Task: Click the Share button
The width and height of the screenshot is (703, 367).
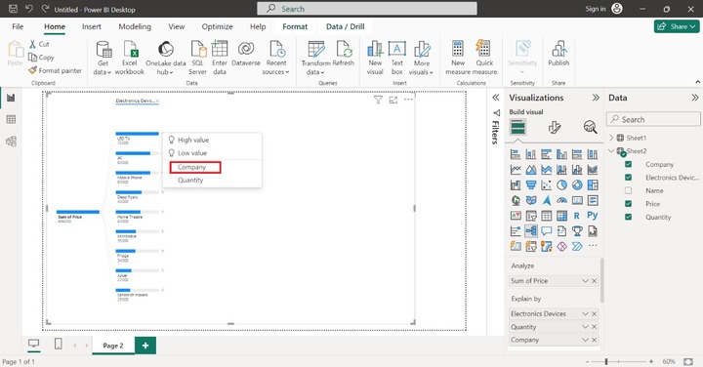Action: [677, 26]
